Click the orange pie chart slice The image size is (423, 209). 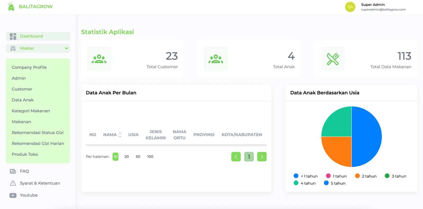click(x=339, y=149)
